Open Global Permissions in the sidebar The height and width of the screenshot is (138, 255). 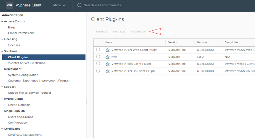[x=21, y=33]
